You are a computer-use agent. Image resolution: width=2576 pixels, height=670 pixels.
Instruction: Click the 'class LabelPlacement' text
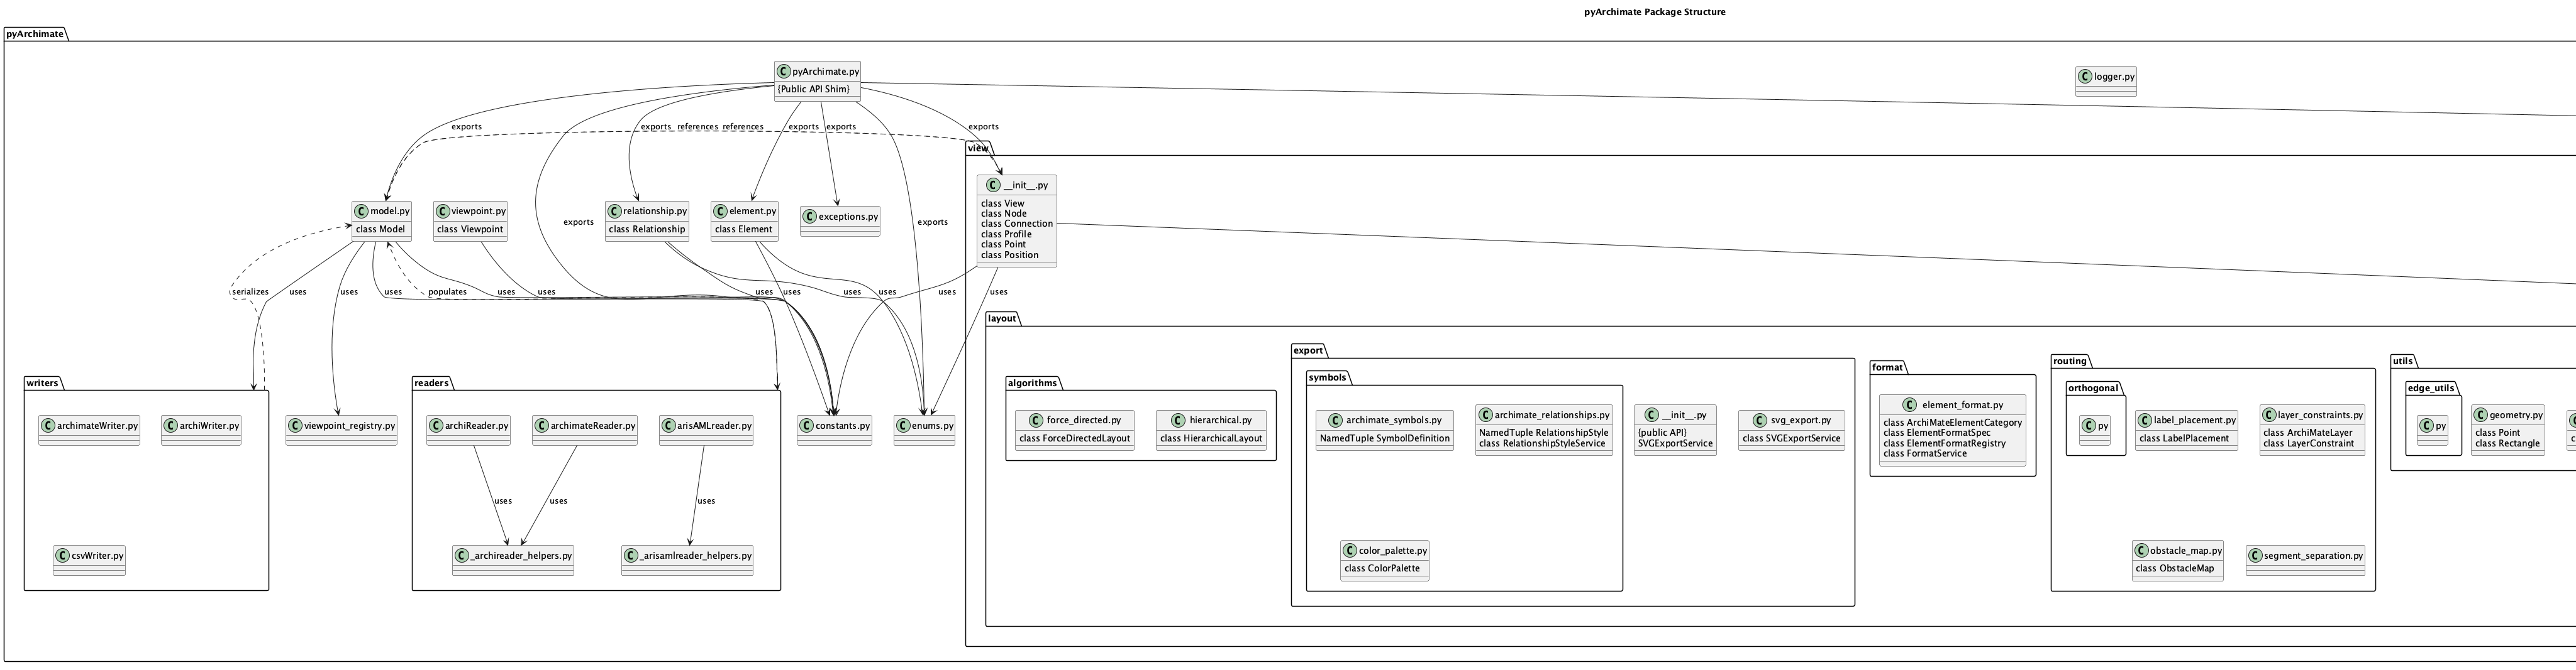pyautogui.click(x=2184, y=438)
